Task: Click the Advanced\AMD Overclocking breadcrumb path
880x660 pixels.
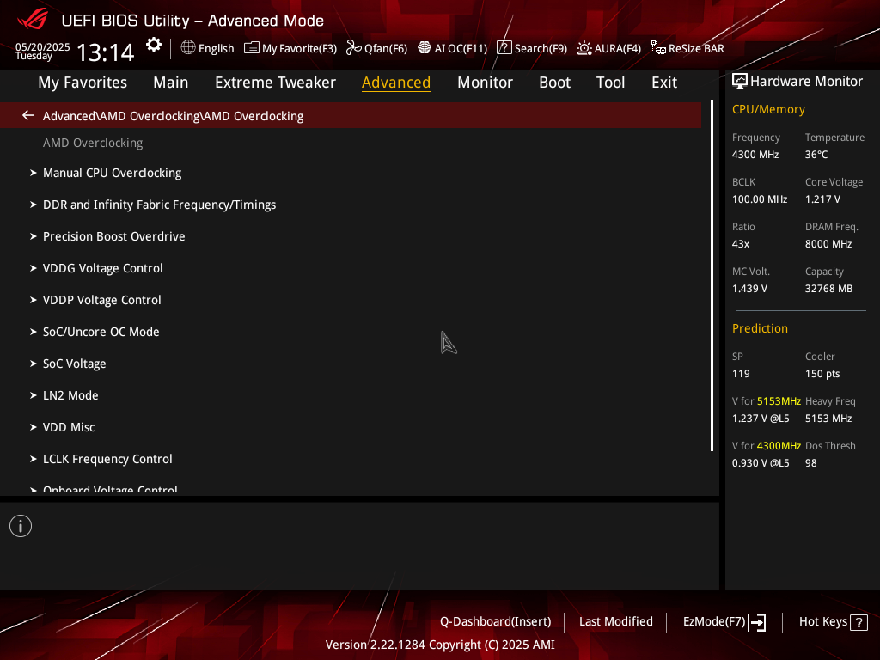Action: pyautogui.click(x=173, y=116)
